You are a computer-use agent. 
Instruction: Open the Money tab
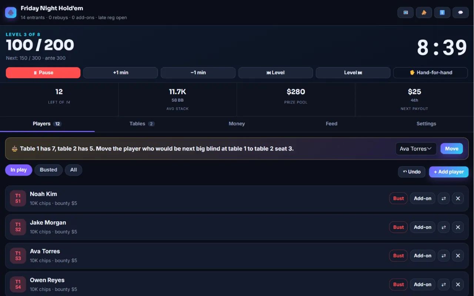237,124
